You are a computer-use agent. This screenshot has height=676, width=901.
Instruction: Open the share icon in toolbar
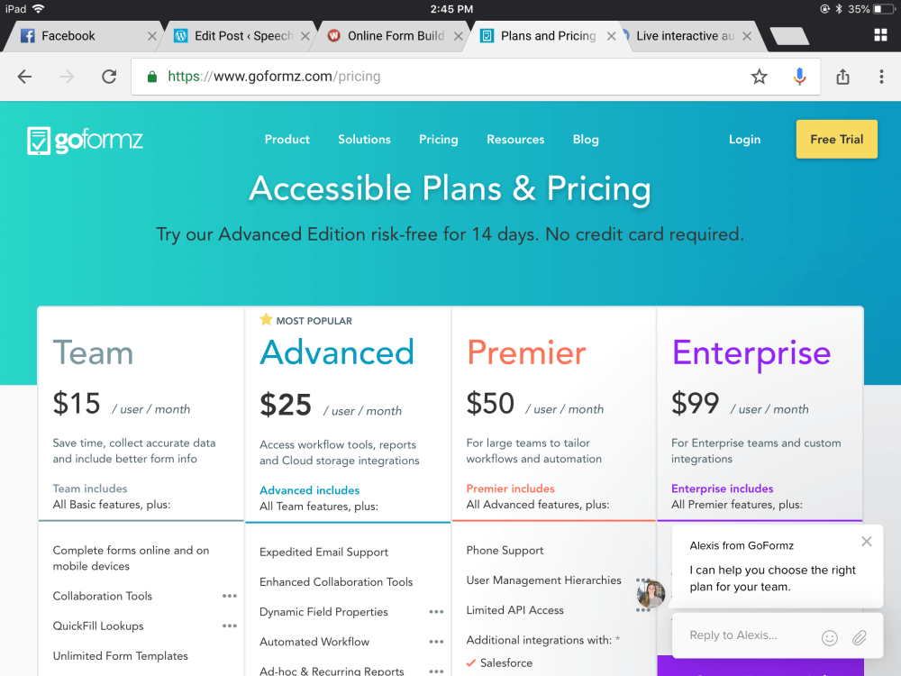point(843,77)
